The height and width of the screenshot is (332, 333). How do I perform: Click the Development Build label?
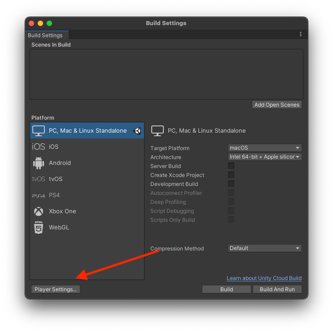pyautogui.click(x=174, y=184)
